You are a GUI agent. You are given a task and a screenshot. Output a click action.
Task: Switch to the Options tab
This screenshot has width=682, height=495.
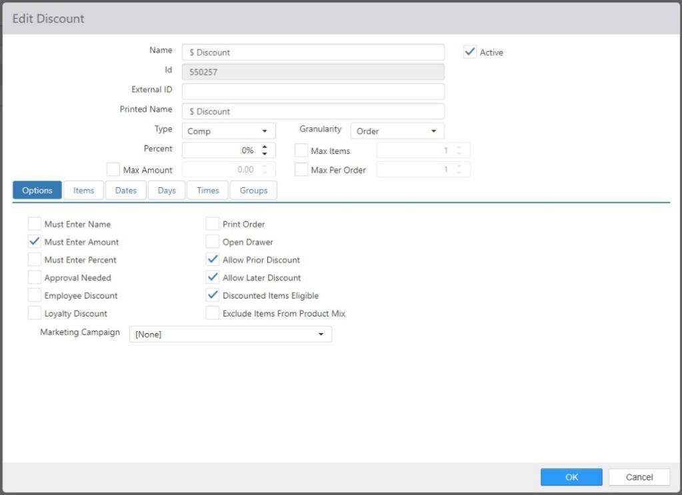tap(37, 191)
